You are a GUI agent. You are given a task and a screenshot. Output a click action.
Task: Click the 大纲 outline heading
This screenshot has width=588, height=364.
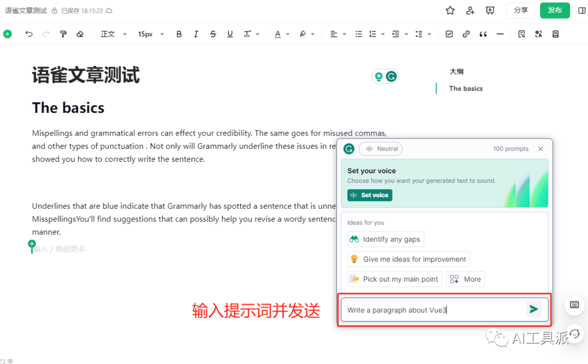(x=456, y=71)
